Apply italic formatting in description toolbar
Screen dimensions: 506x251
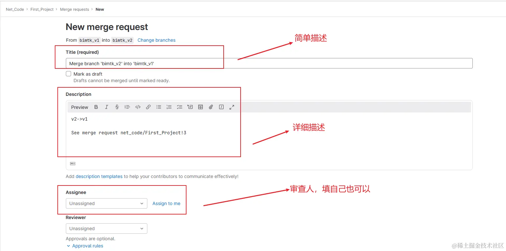[106, 107]
